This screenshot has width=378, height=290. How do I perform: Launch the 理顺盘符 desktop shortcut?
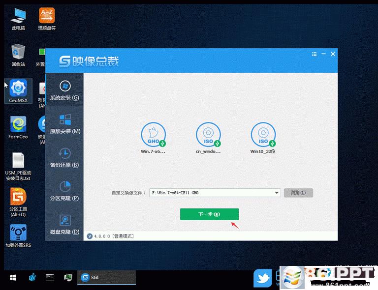(47, 19)
